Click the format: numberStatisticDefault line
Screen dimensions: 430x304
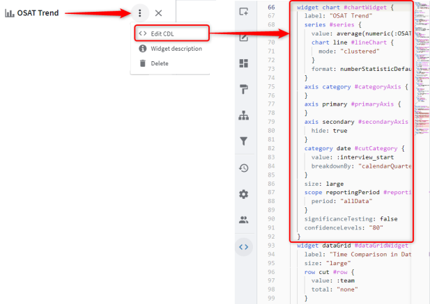tap(361, 69)
